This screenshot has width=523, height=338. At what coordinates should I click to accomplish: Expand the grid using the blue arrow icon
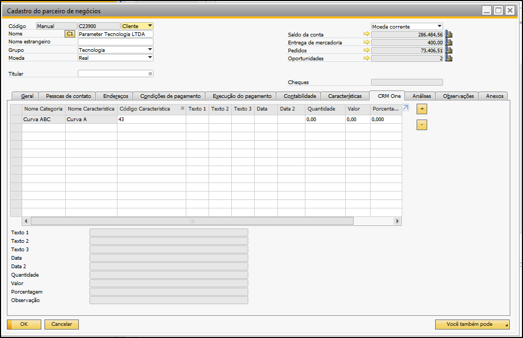coord(405,108)
